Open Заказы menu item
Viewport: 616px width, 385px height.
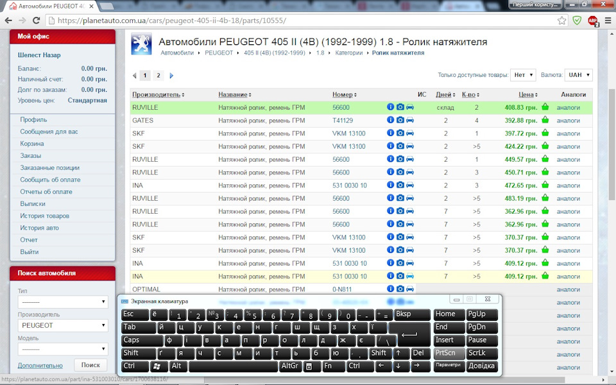31,155
